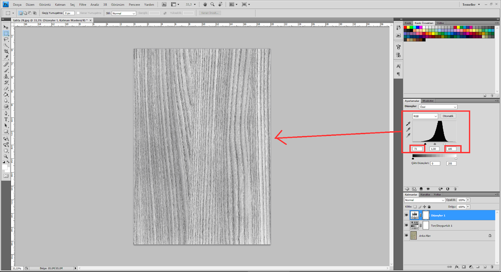Select the Type tool
This screenshot has height=272, width=501.
point(6,119)
